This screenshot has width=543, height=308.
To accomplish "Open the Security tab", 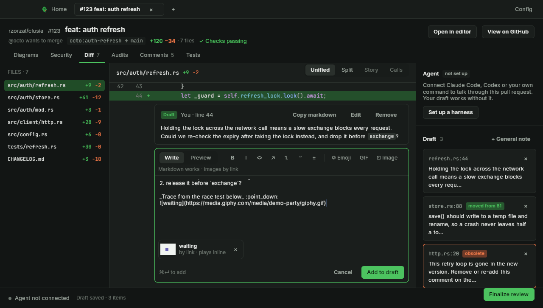I will click(61, 55).
